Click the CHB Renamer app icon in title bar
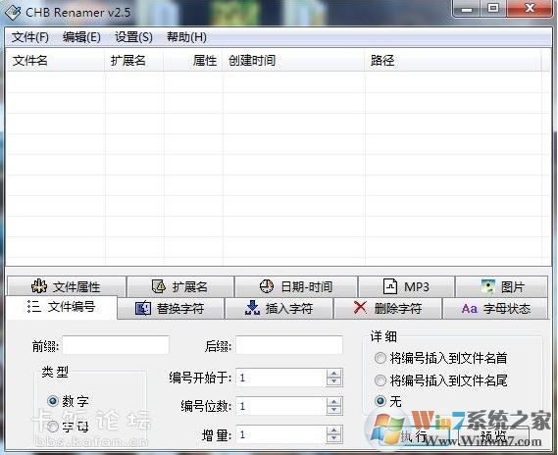The height and width of the screenshot is (455, 558). [x=13, y=13]
